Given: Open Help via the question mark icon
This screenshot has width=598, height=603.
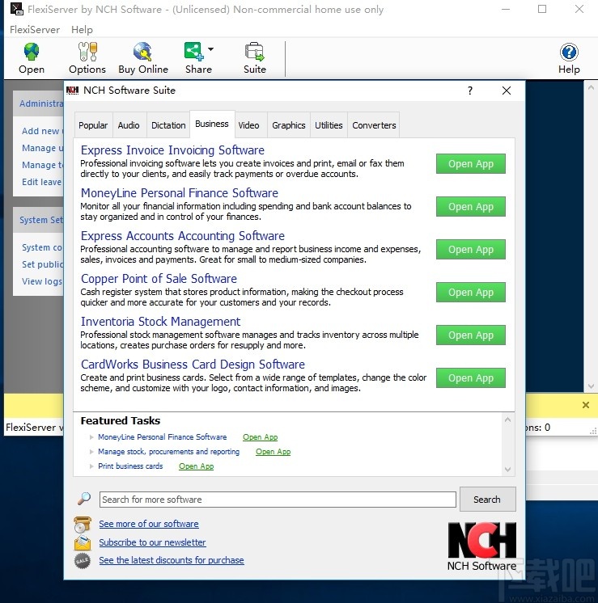Looking at the screenshot, I should tap(569, 53).
